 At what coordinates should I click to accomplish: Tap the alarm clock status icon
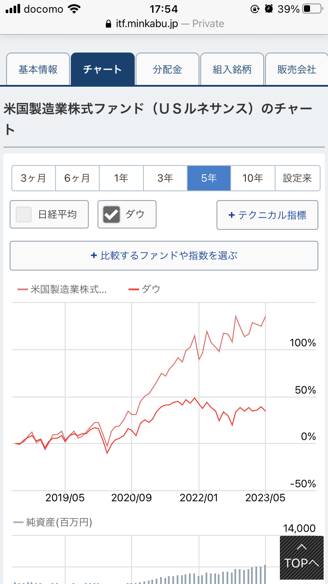269,9
